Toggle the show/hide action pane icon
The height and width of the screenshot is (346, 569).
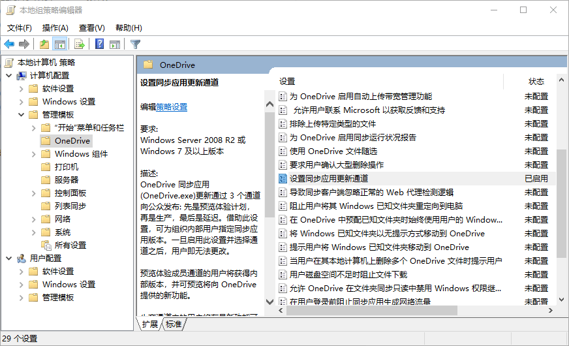pos(115,44)
